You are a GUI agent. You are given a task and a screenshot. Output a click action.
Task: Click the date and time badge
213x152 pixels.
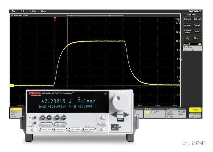pyautogui.click(x=195, y=116)
